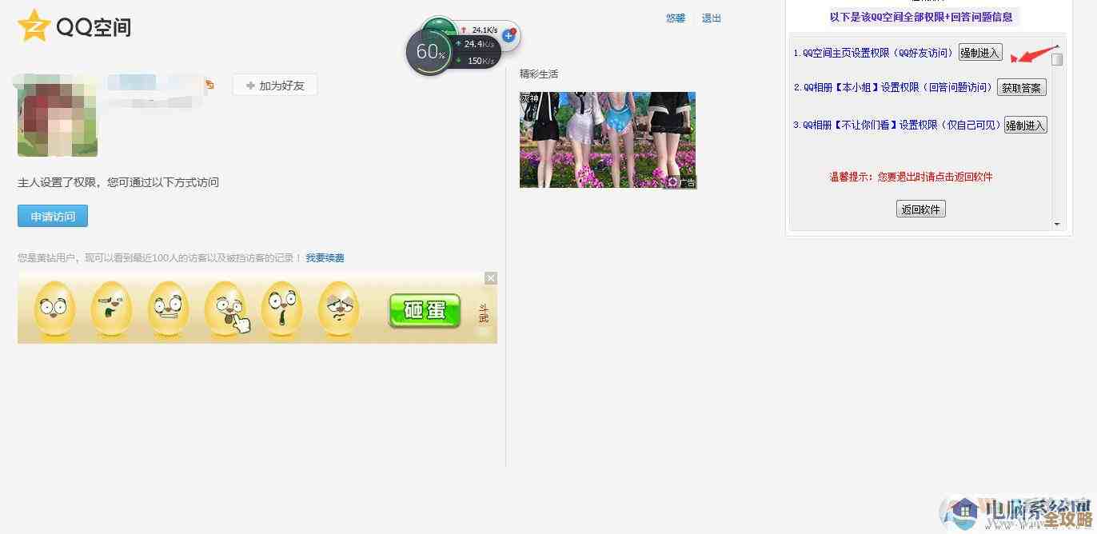Open the 我要续费 renewal link
Image resolution: width=1097 pixels, height=534 pixels.
tap(324, 257)
